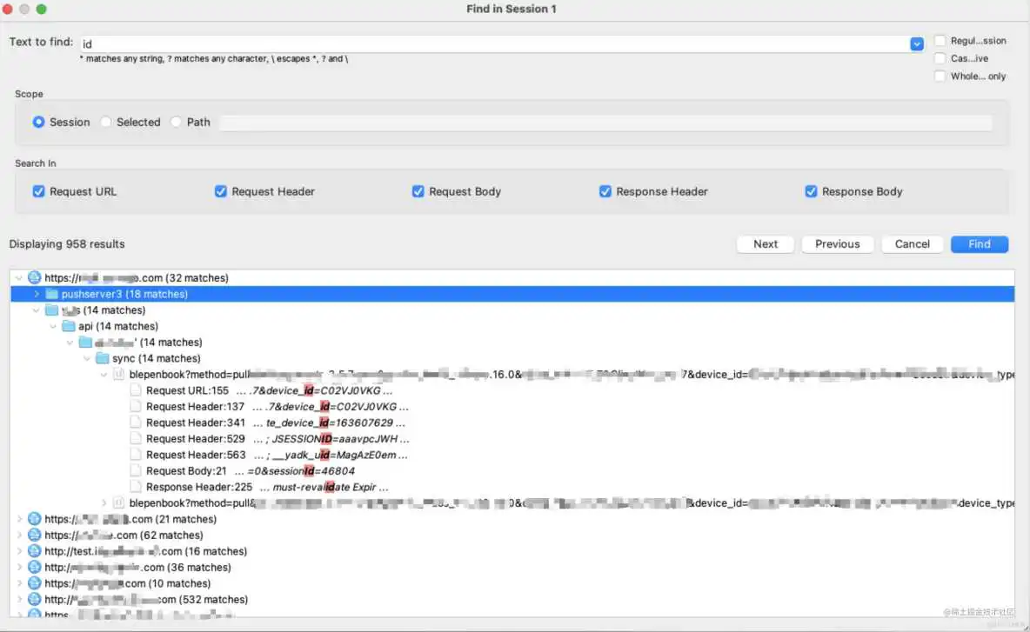Open the search text history dropdown
This screenshot has width=1030, height=632.
(x=917, y=43)
